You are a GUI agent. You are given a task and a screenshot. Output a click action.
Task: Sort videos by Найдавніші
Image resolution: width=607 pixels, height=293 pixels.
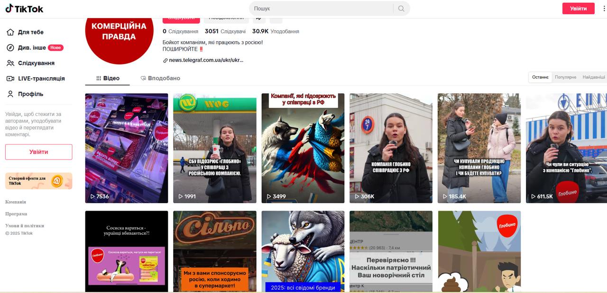tap(594, 77)
